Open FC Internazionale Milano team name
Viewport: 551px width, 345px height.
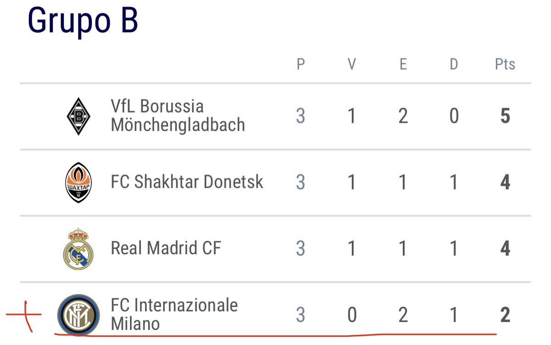174,315
